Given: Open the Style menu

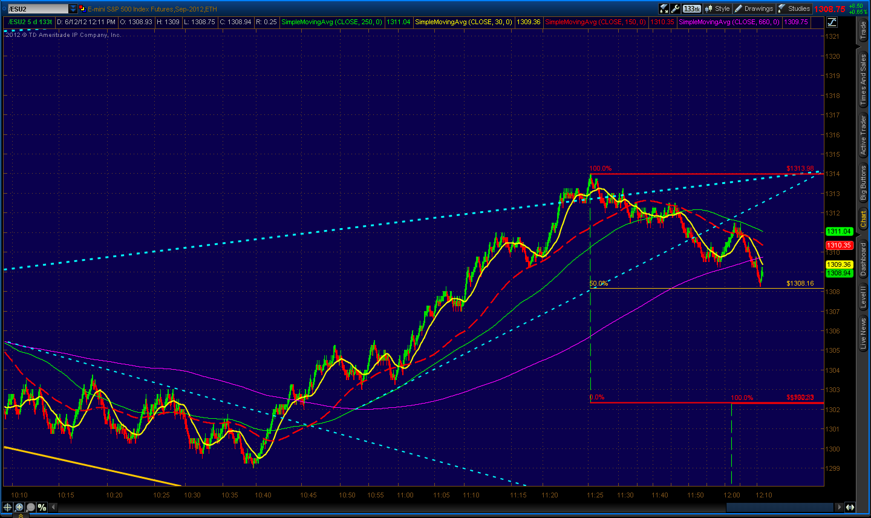Looking at the screenshot, I should (717, 8).
